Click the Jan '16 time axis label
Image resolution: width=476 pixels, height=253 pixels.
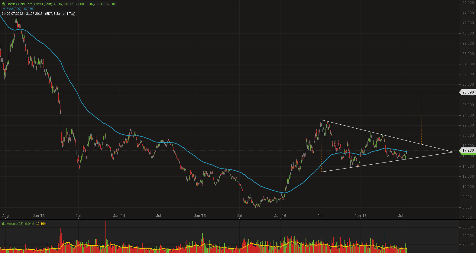[280, 216]
